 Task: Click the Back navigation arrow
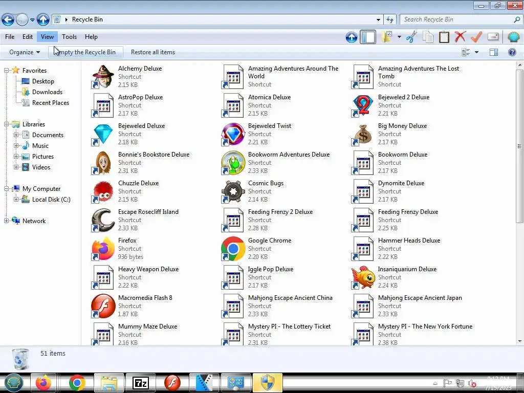8,20
